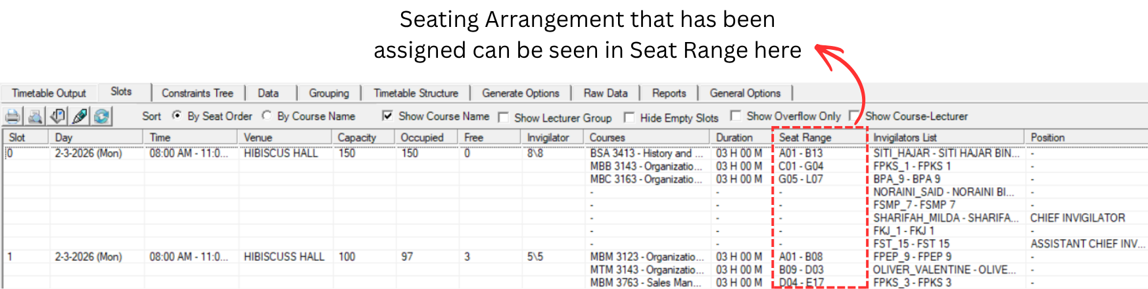
Task: Select the By Seat Order radio button
Action: click(176, 116)
